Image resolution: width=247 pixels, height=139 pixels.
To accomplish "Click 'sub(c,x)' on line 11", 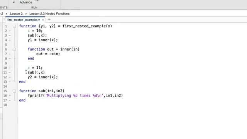I will click(x=36, y=72).
